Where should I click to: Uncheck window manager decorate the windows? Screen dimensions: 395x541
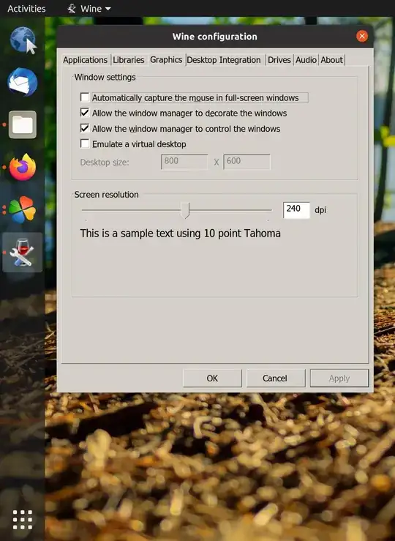point(85,113)
